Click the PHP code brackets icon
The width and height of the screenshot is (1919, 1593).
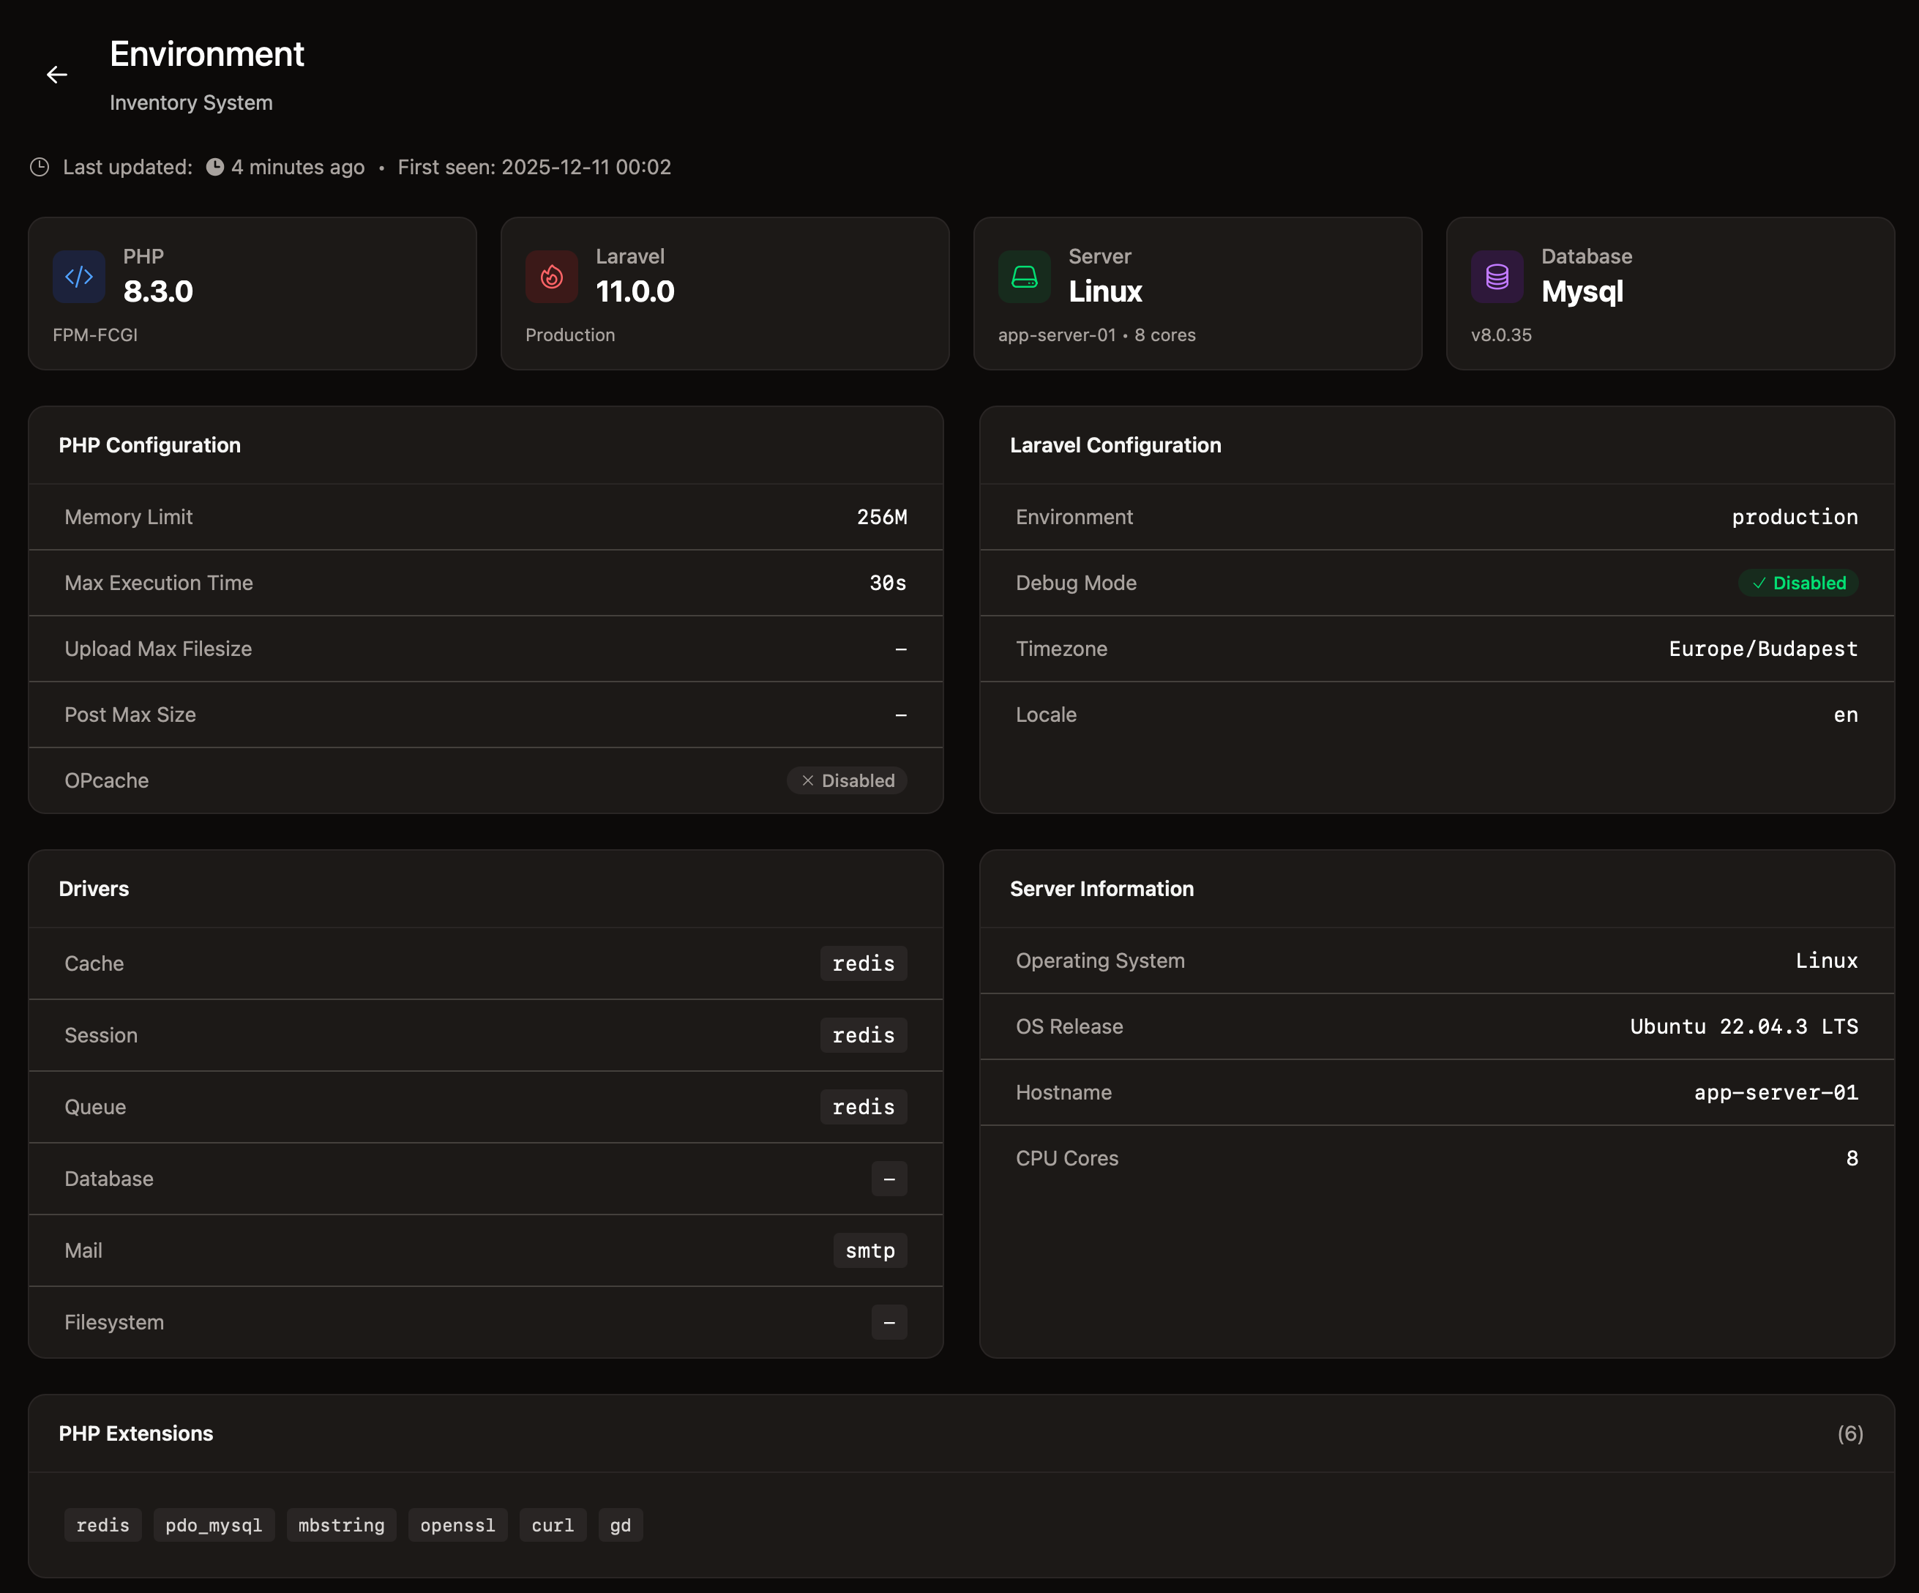tap(78, 276)
